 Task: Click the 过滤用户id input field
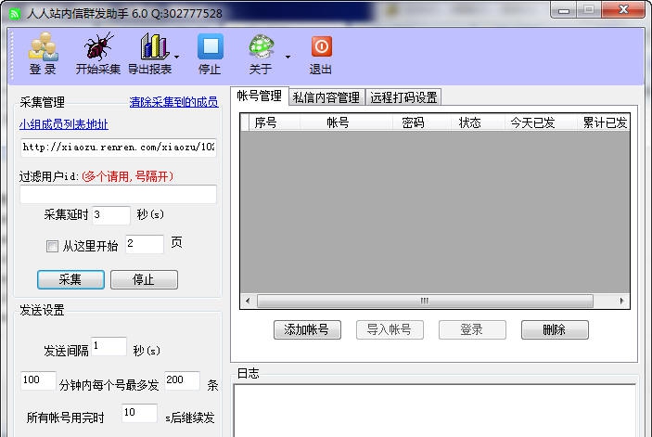(x=119, y=194)
